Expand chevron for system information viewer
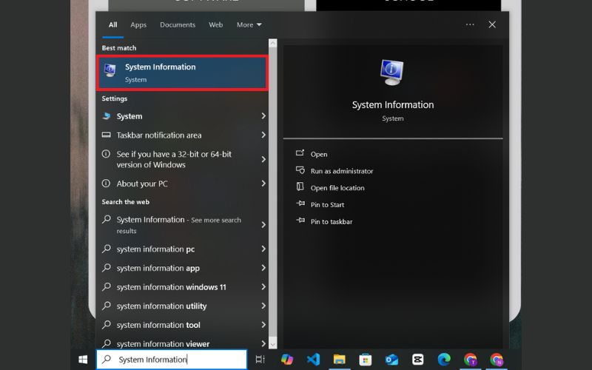The height and width of the screenshot is (370, 592). coord(263,343)
